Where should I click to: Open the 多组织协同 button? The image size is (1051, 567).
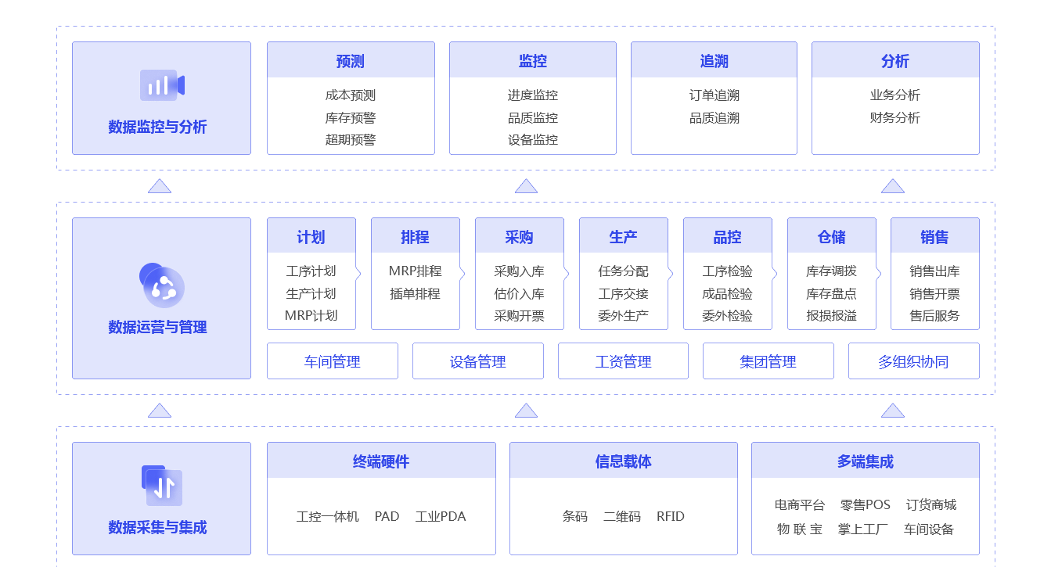[913, 361]
